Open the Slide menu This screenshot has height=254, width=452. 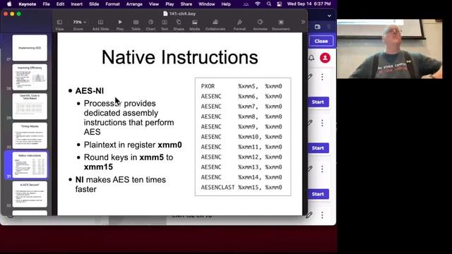coord(94,4)
